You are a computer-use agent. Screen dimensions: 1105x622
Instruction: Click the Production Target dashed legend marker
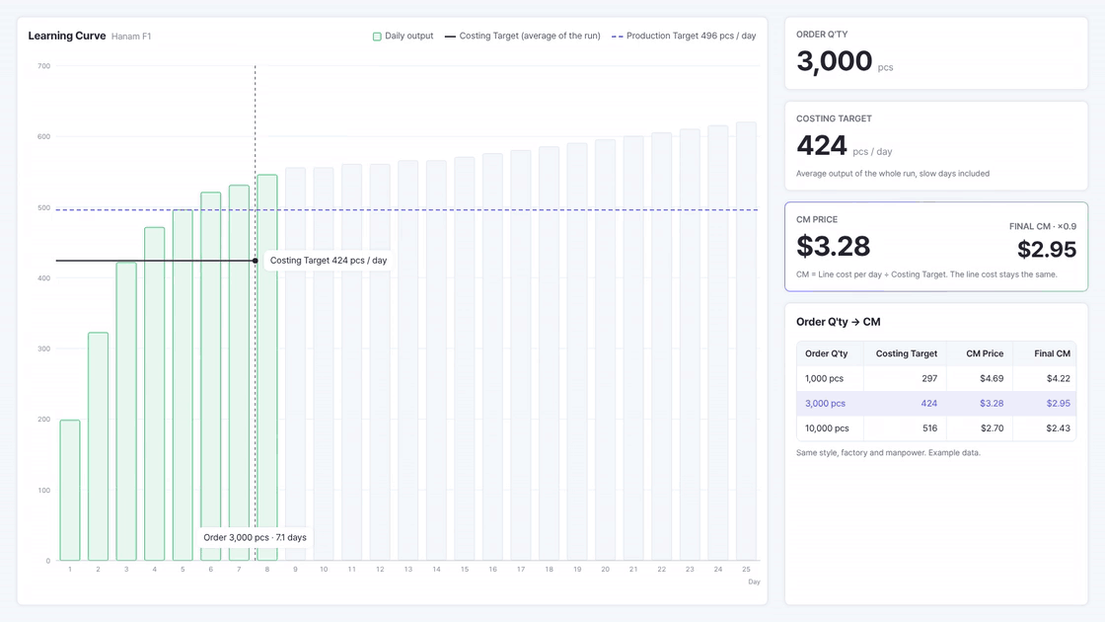[618, 36]
